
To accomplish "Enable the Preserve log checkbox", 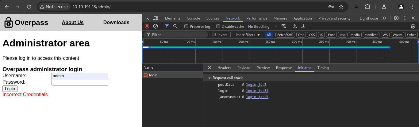I will [x=186, y=27].
